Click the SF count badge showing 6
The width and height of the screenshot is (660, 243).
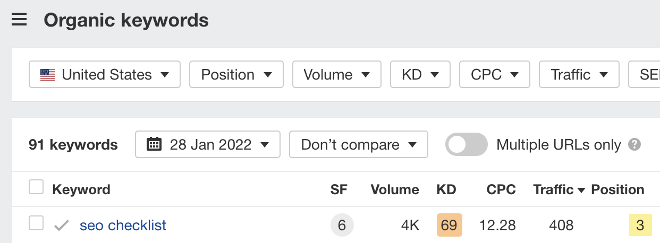tap(342, 225)
